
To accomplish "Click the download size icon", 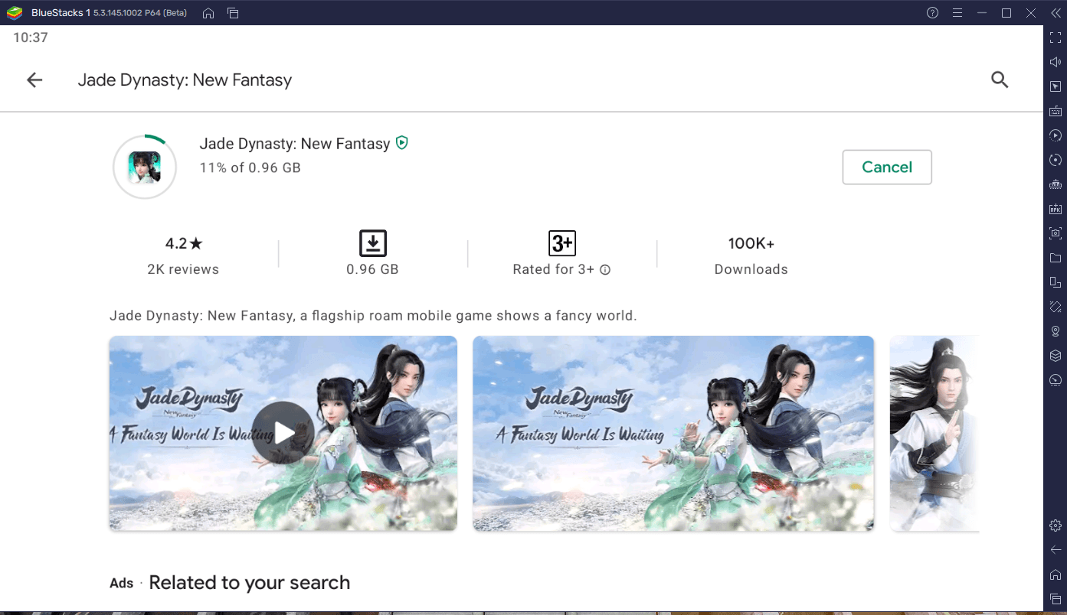I will pos(373,243).
